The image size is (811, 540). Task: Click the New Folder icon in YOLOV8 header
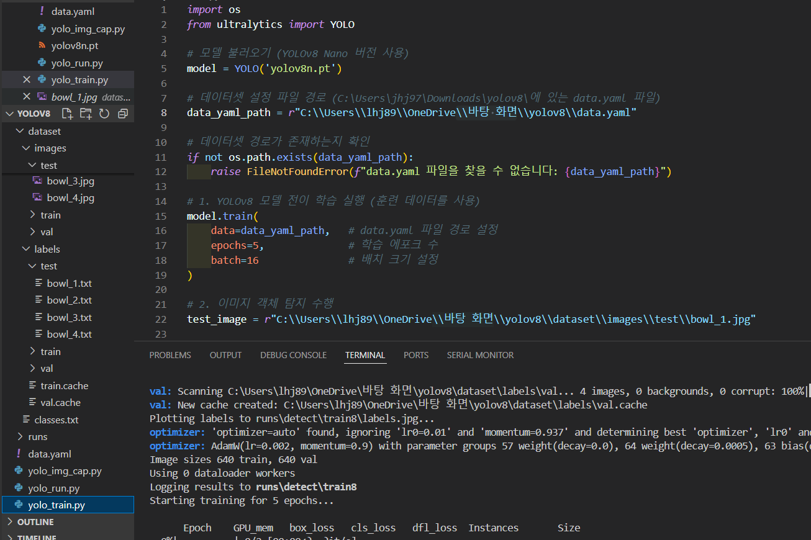[86, 114]
